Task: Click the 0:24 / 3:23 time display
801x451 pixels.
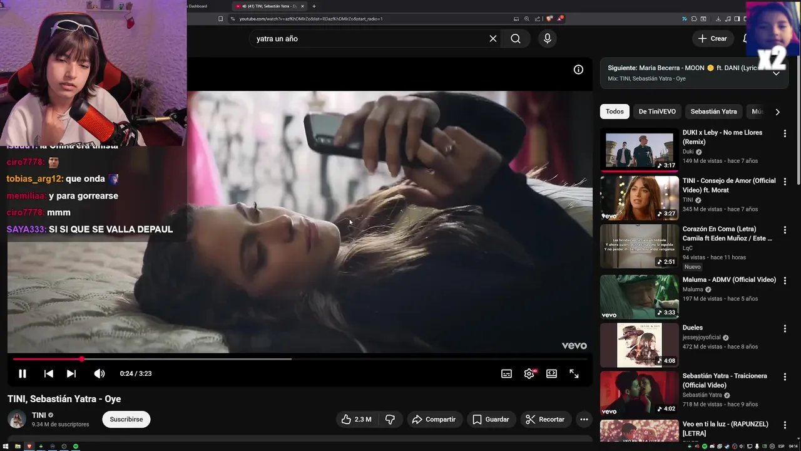Action: point(136,374)
